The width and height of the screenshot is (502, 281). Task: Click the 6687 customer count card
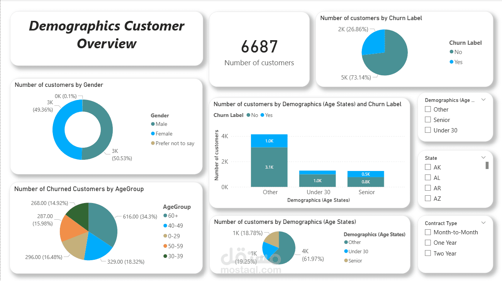[259, 46]
